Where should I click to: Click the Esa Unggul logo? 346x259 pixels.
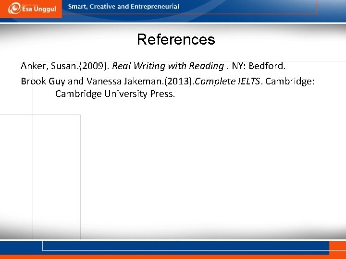[x=31, y=8]
